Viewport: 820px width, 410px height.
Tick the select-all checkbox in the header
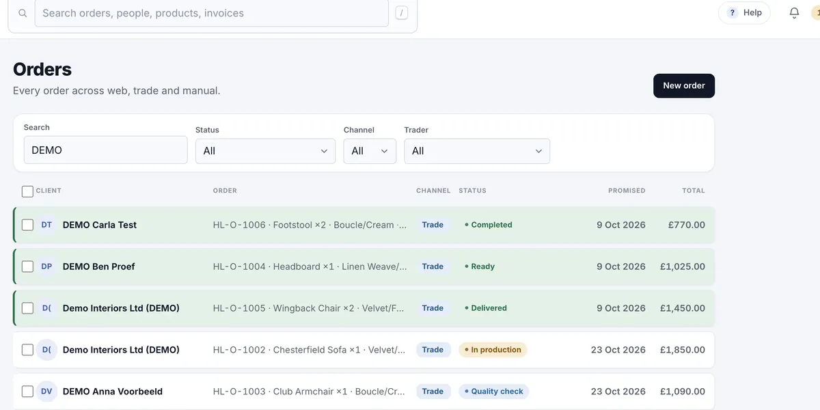tap(27, 191)
